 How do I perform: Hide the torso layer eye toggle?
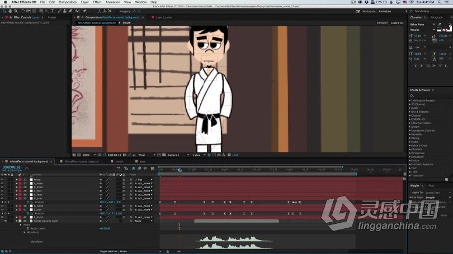[2, 180]
